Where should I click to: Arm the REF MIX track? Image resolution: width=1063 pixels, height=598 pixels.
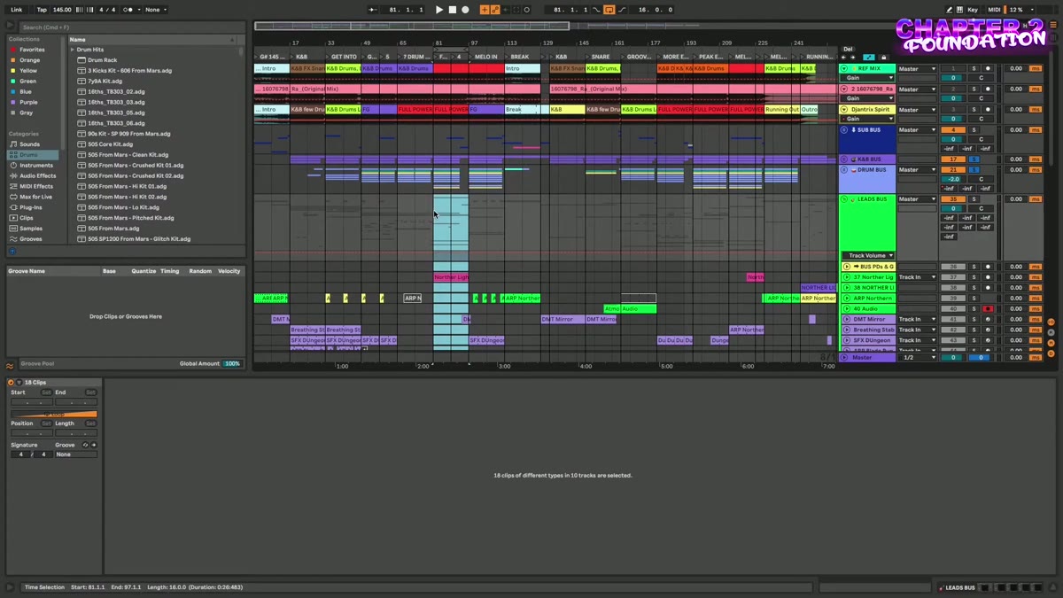click(x=988, y=68)
